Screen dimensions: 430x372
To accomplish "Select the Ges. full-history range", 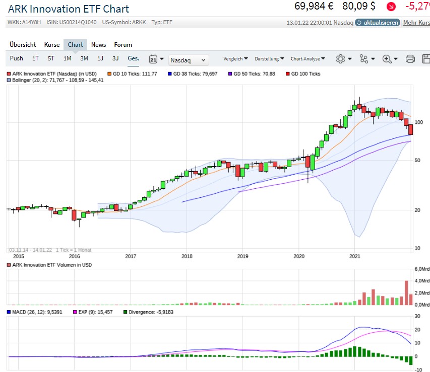I will coord(133,58).
